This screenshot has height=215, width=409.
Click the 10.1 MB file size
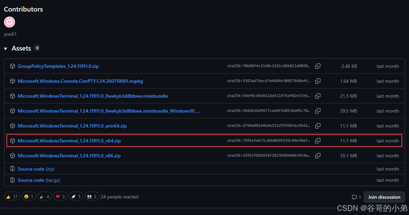[x=348, y=156]
